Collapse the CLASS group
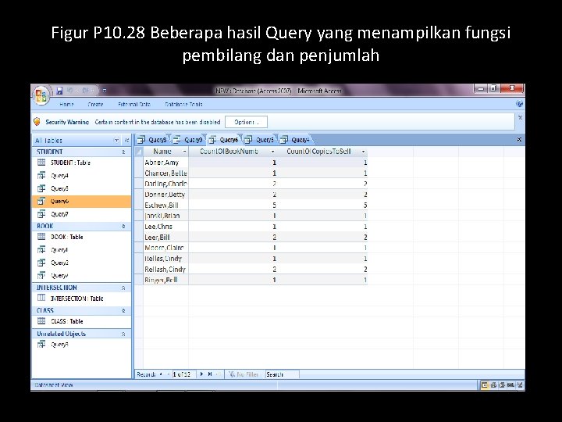The image size is (562, 422). pyautogui.click(x=123, y=311)
